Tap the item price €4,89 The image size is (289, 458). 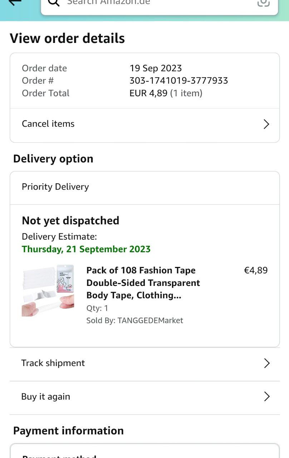coord(255,270)
